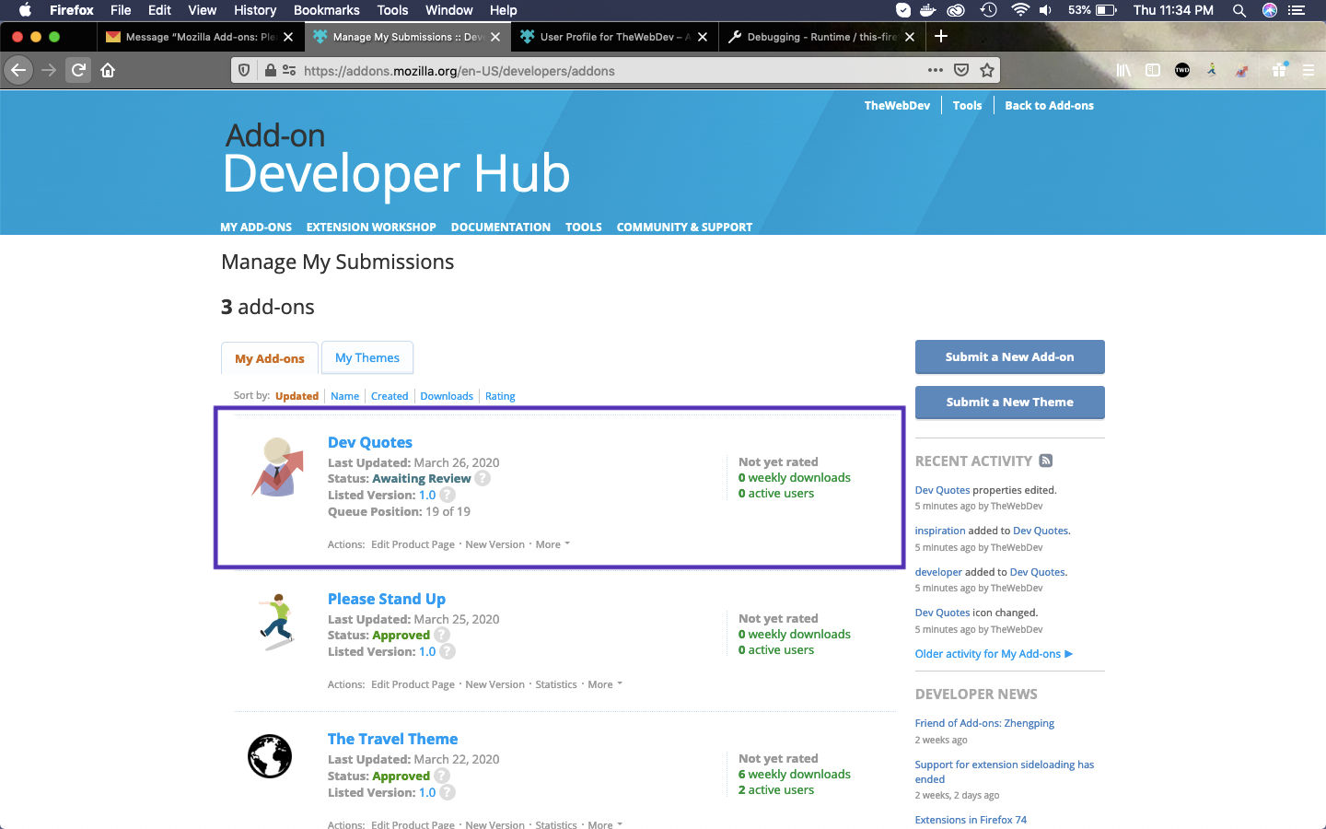Click Back to Add-ons link
Viewport: 1326px width, 829px height.
click(x=1049, y=105)
